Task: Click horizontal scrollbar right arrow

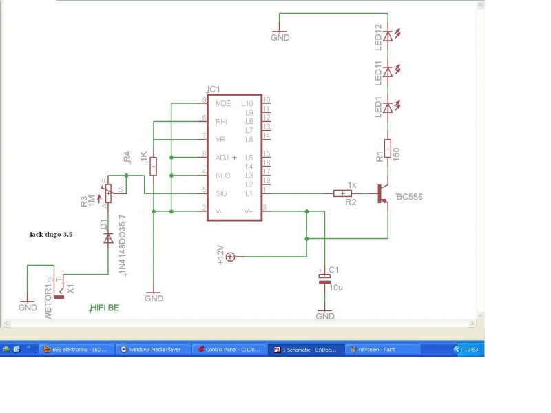Action: click(x=472, y=324)
